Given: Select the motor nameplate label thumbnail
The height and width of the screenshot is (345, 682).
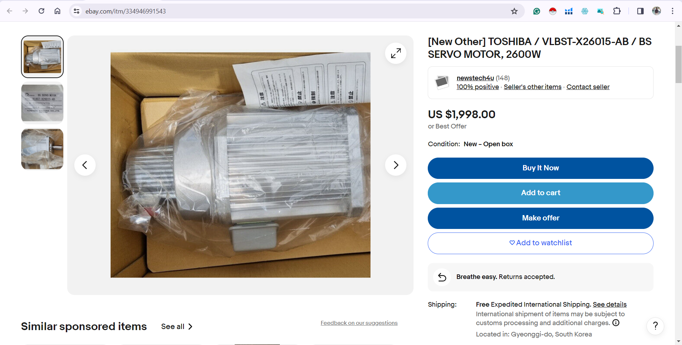Looking at the screenshot, I should click(x=42, y=103).
